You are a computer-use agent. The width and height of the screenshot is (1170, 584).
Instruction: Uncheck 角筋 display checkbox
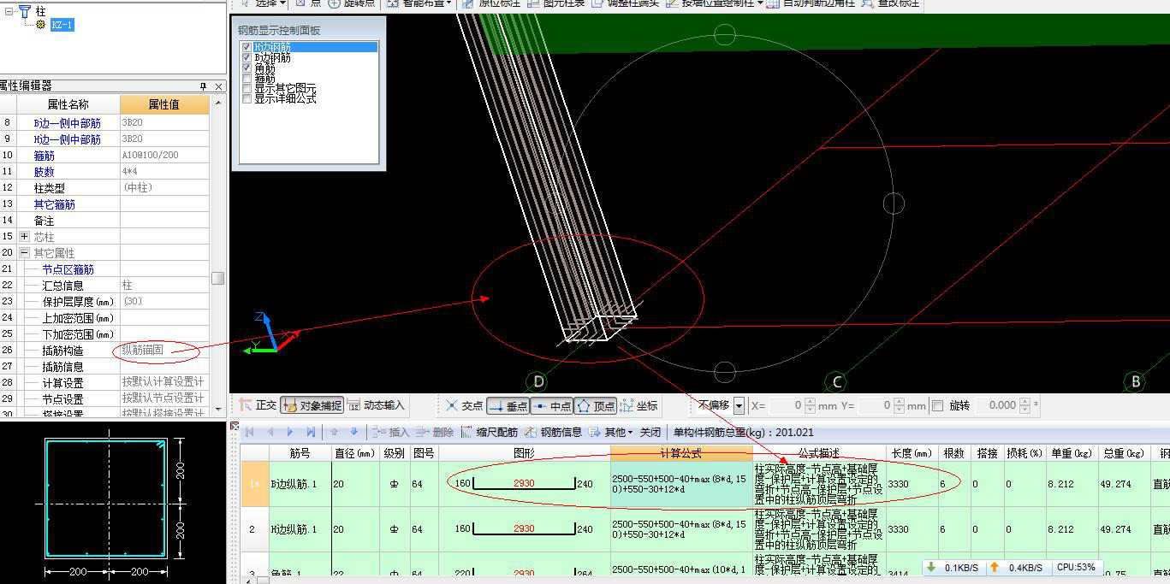point(247,68)
